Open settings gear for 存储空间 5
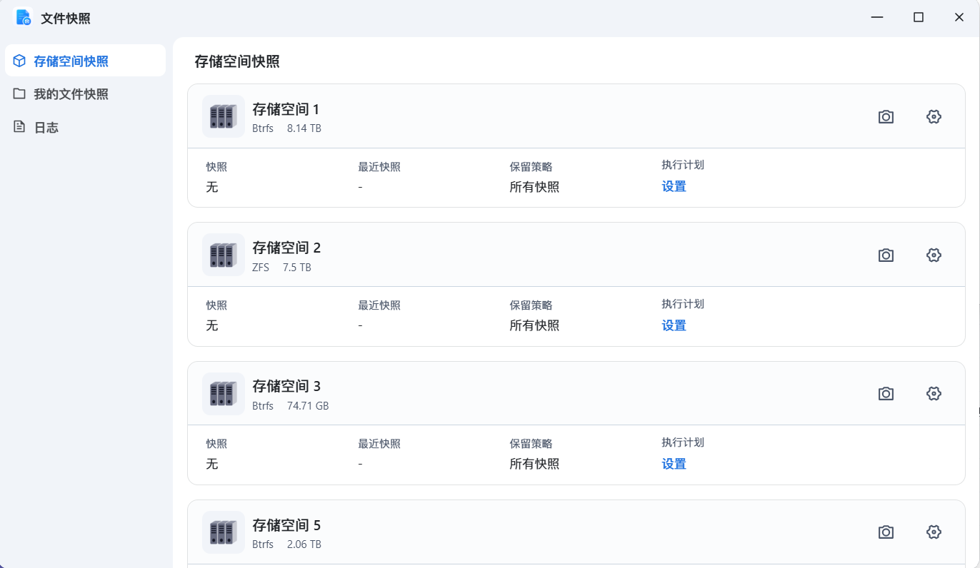Image resolution: width=980 pixels, height=568 pixels. coord(934,532)
